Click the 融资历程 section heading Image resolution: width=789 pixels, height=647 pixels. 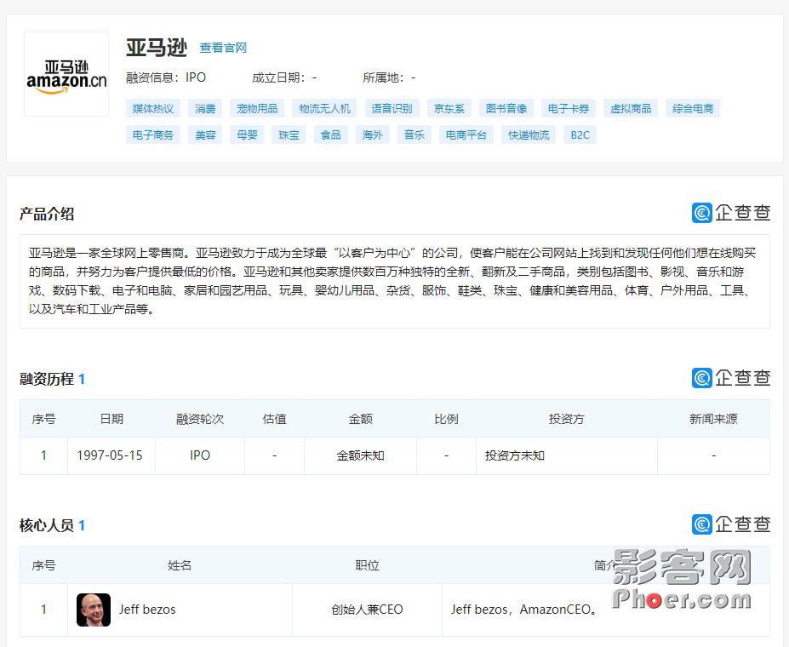click(47, 379)
